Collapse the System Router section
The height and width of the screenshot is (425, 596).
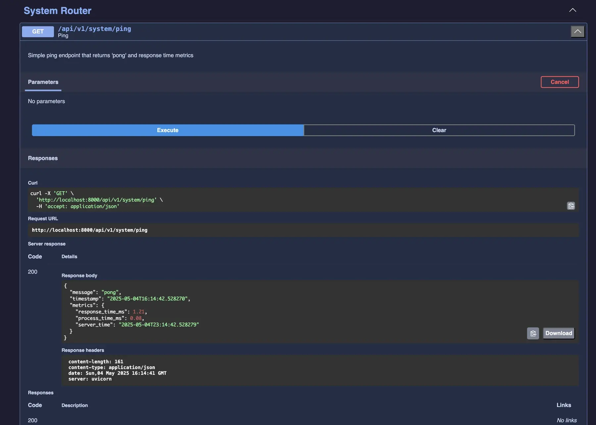tap(572, 10)
